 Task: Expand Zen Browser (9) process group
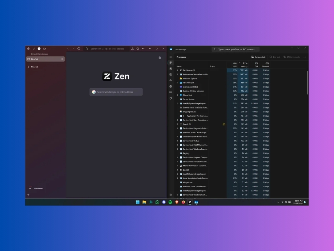(x=178, y=70)
